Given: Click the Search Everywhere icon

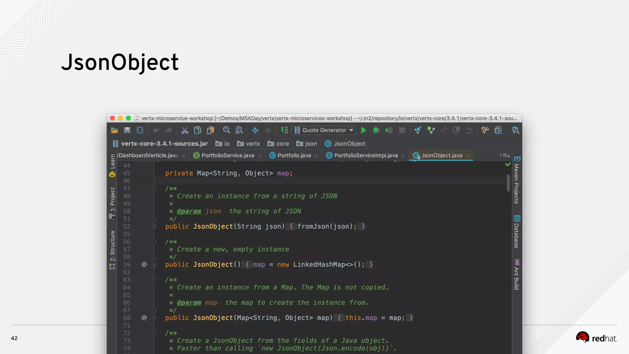Looking at the screenshot, I should [x=516, y=130].
